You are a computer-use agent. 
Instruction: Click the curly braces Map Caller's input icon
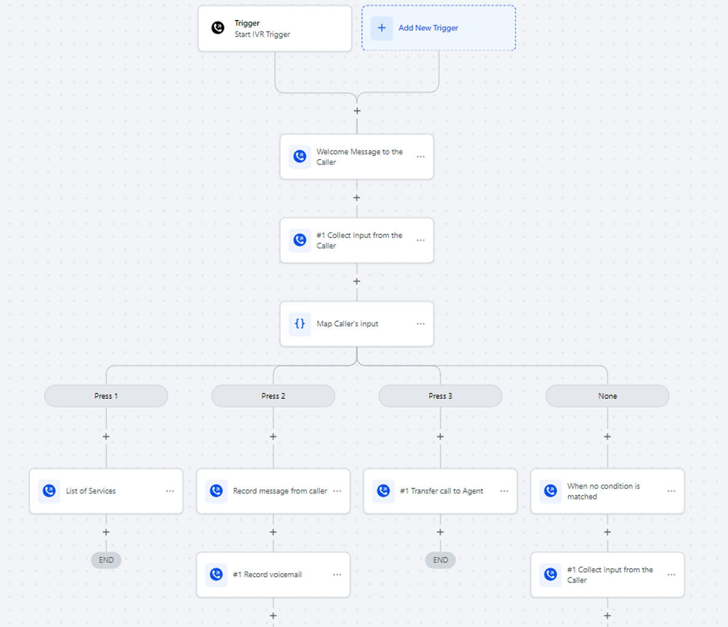coord(300,324)
